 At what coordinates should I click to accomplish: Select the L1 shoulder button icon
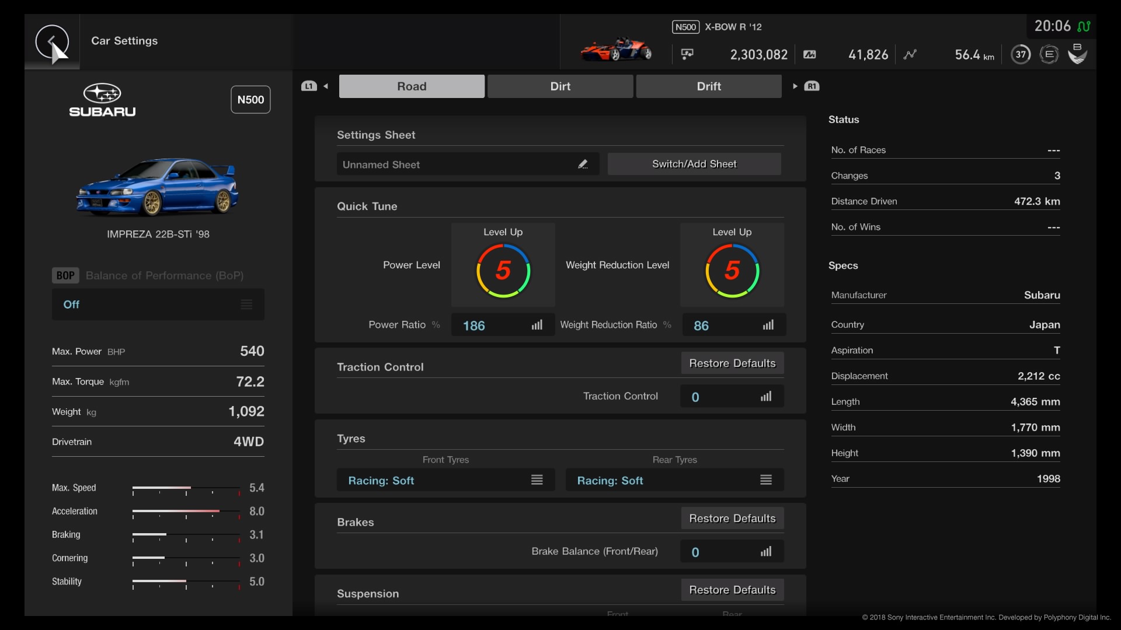pos(309,86)
